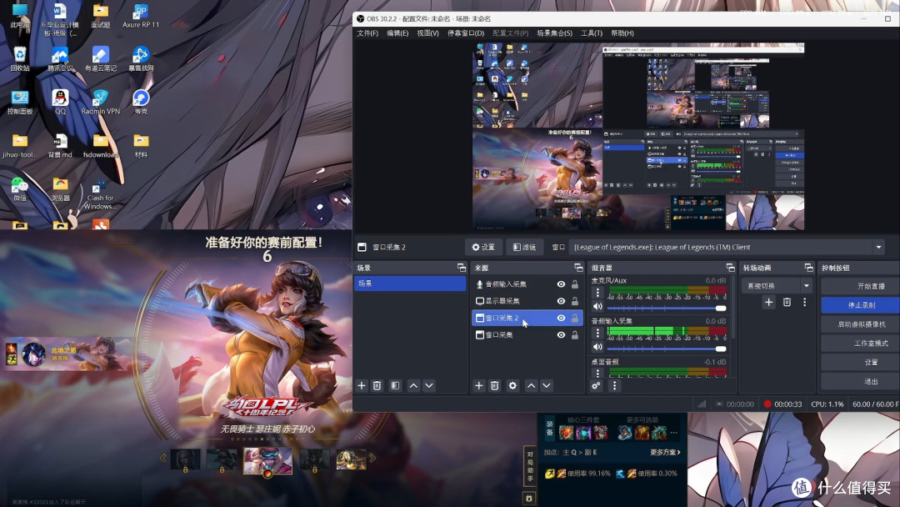Open the 视图(V) menu

pos(427,33)
